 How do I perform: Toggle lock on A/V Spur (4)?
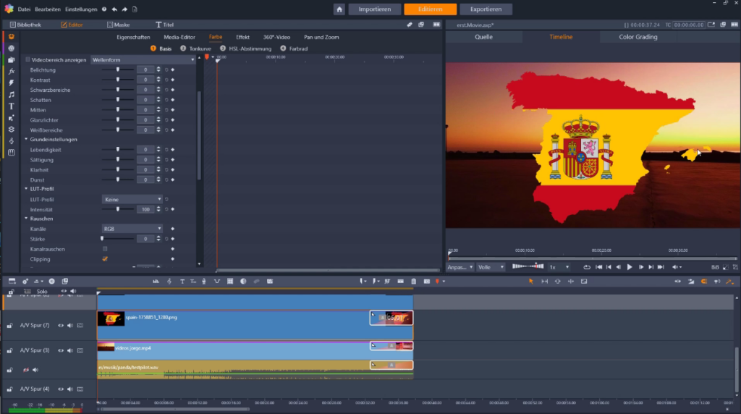[x=10, y=389]
